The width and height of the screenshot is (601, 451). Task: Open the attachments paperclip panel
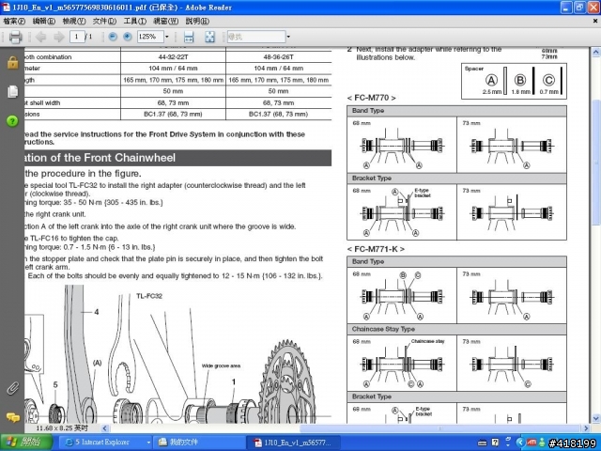(12, 387)
